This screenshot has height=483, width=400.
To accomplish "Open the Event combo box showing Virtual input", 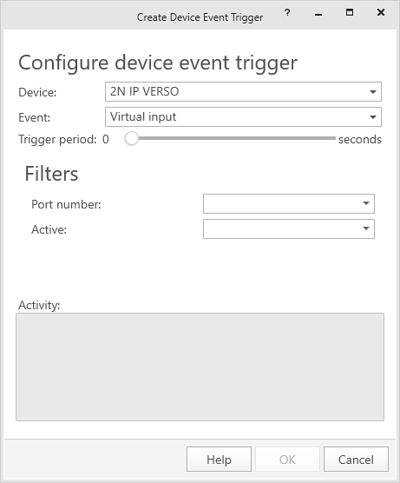I will 243,116.
